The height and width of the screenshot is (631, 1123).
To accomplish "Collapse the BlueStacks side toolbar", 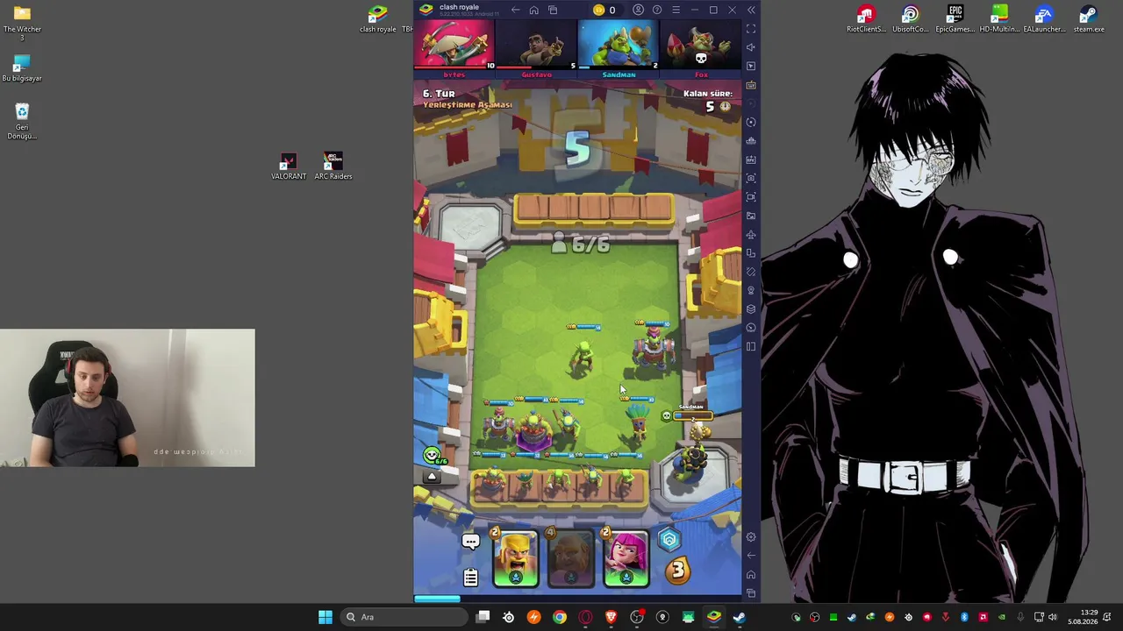I will click(x=751, y=11).
